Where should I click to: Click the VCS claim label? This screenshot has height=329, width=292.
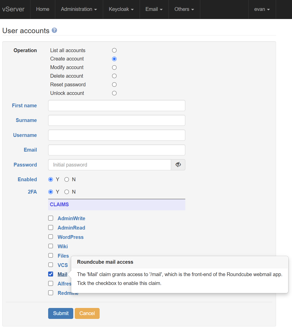[63, 265]
